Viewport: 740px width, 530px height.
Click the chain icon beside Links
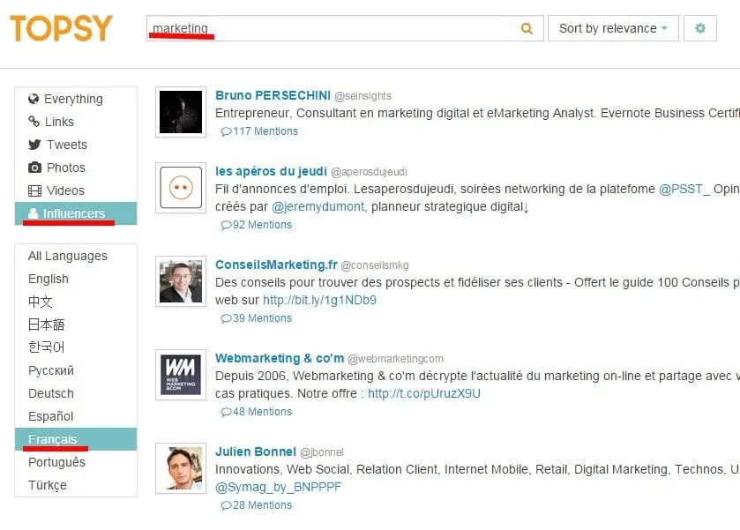(34, 122)
